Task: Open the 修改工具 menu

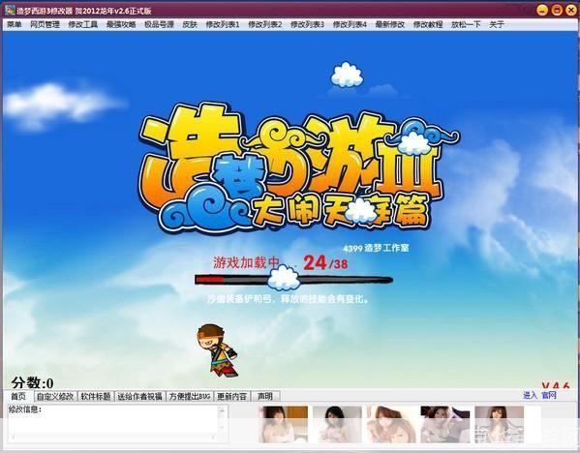Action: click(83, 25)
